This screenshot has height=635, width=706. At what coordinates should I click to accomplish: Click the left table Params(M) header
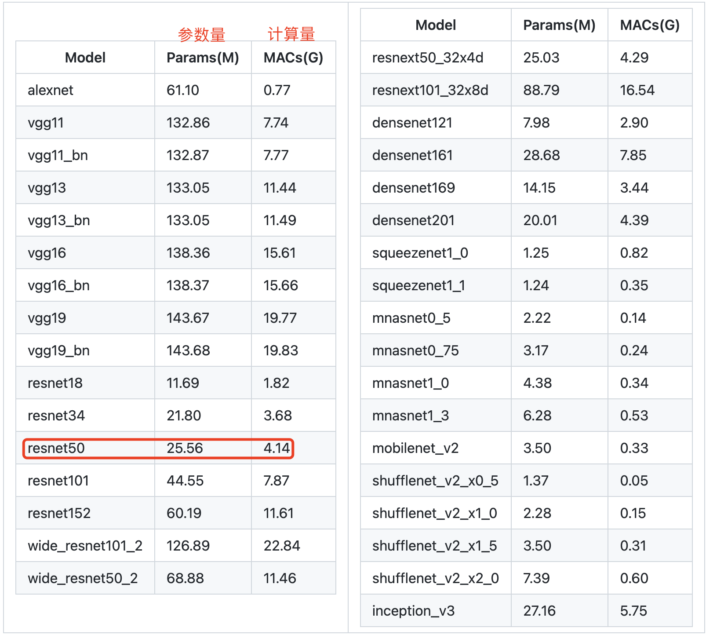point(203,58)
